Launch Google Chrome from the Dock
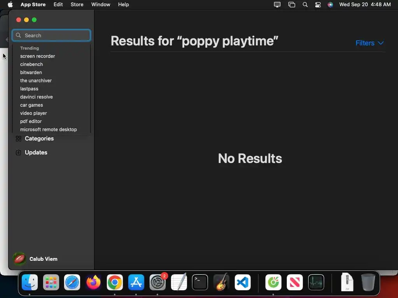This screenshot has width=398, height=298. (x=115, y=282)
